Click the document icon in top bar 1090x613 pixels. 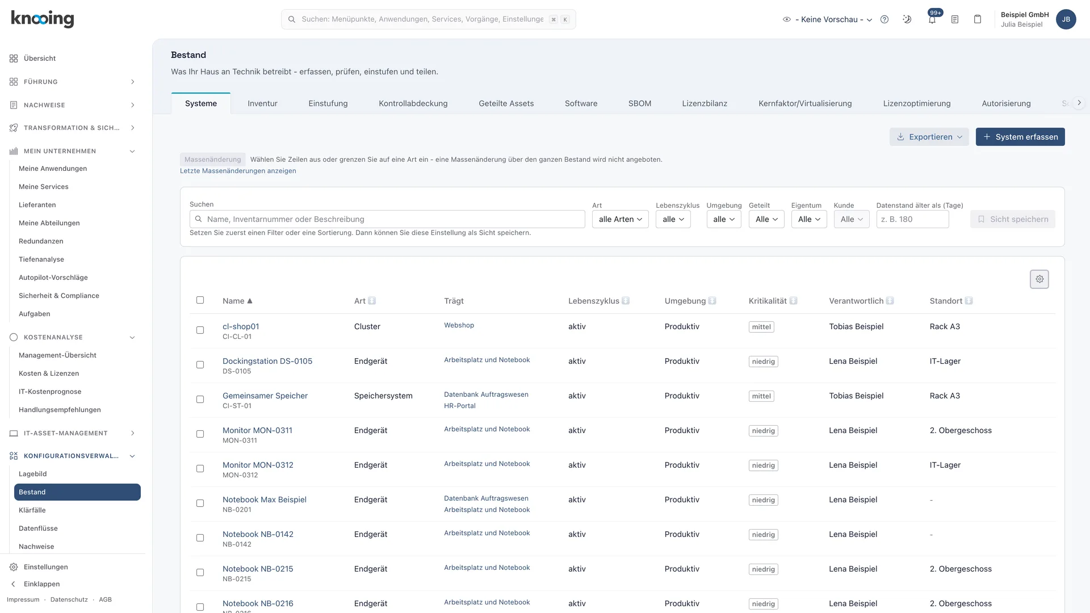(x=955, y=19)
